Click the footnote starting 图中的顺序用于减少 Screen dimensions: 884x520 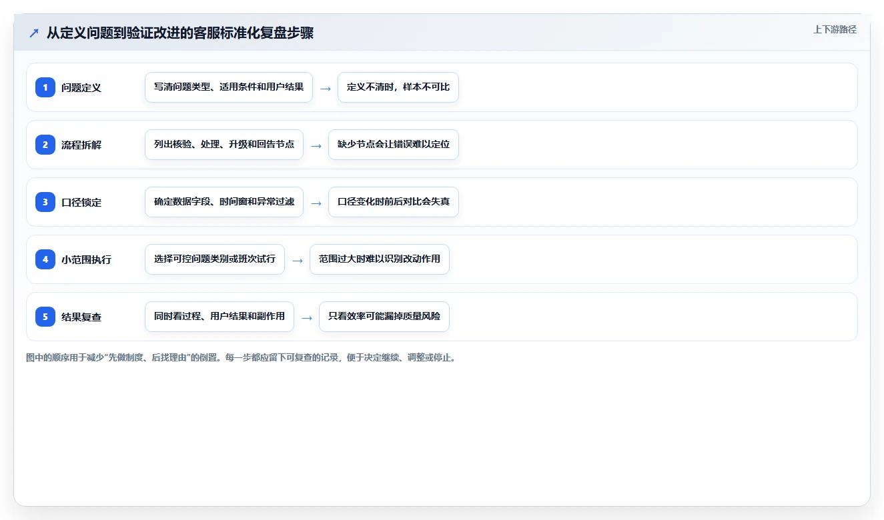241,357
